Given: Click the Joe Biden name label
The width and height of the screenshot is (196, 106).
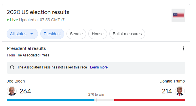Looking at the screenshot, I should pos(16,81).
